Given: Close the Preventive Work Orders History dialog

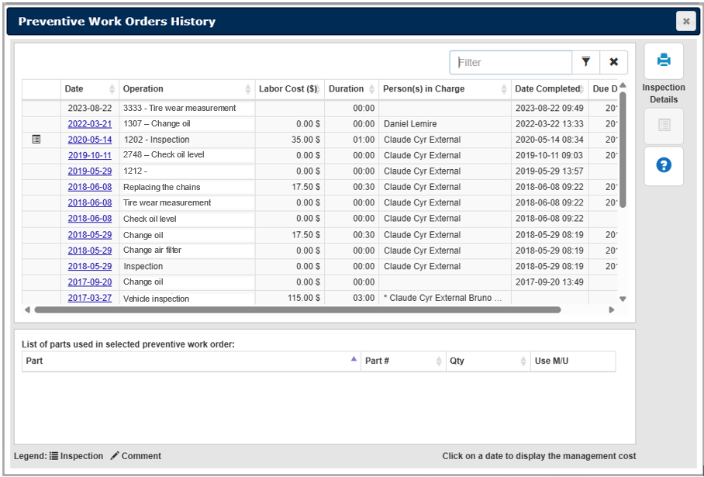Looking at the screenshot, I should tap(685, 22).
